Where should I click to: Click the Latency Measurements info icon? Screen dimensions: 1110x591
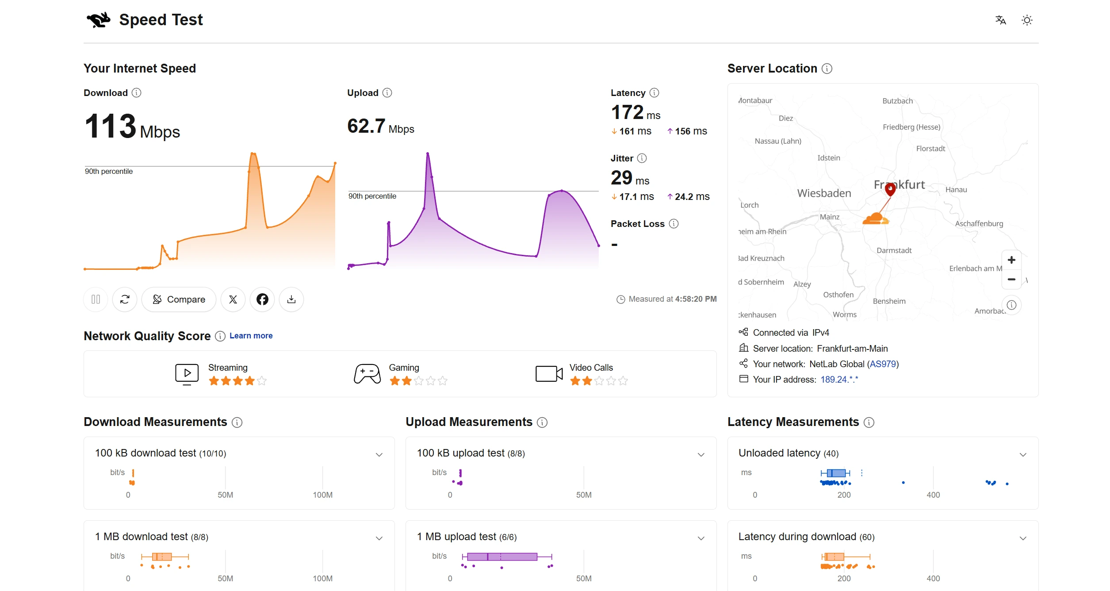[869, 422]
